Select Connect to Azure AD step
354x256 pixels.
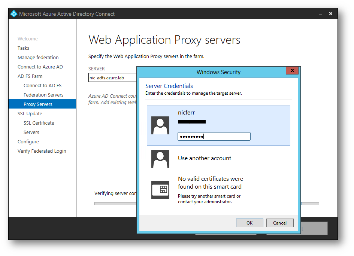point(40,67)
